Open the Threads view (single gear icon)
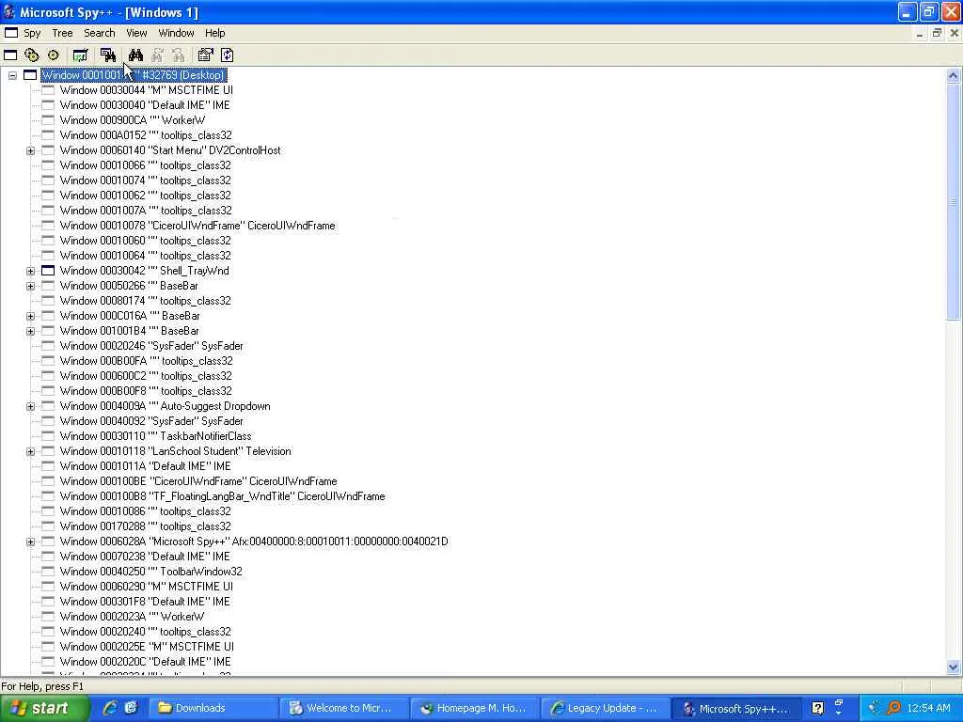This screenshot has height=722, width=963. click(x=54, y=55)
